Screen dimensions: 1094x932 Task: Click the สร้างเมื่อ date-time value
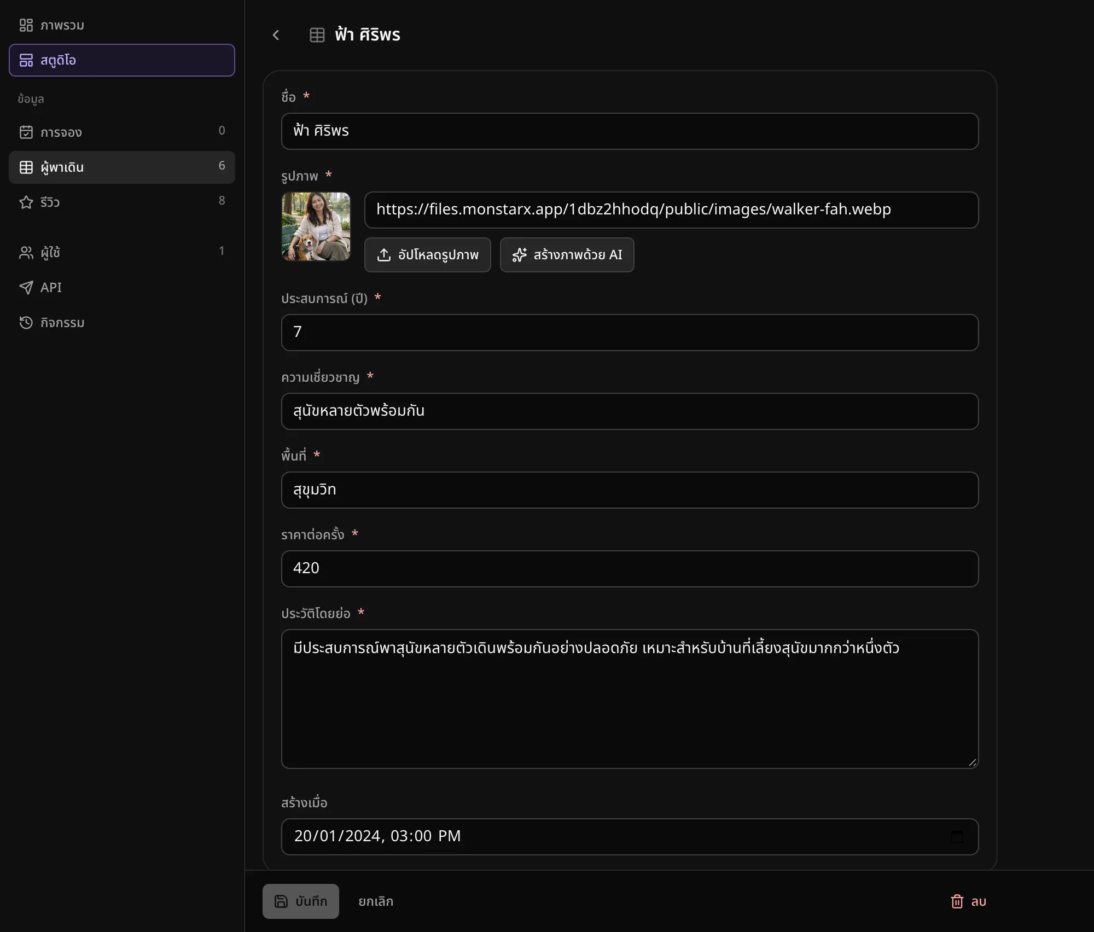tap(377, 836)
